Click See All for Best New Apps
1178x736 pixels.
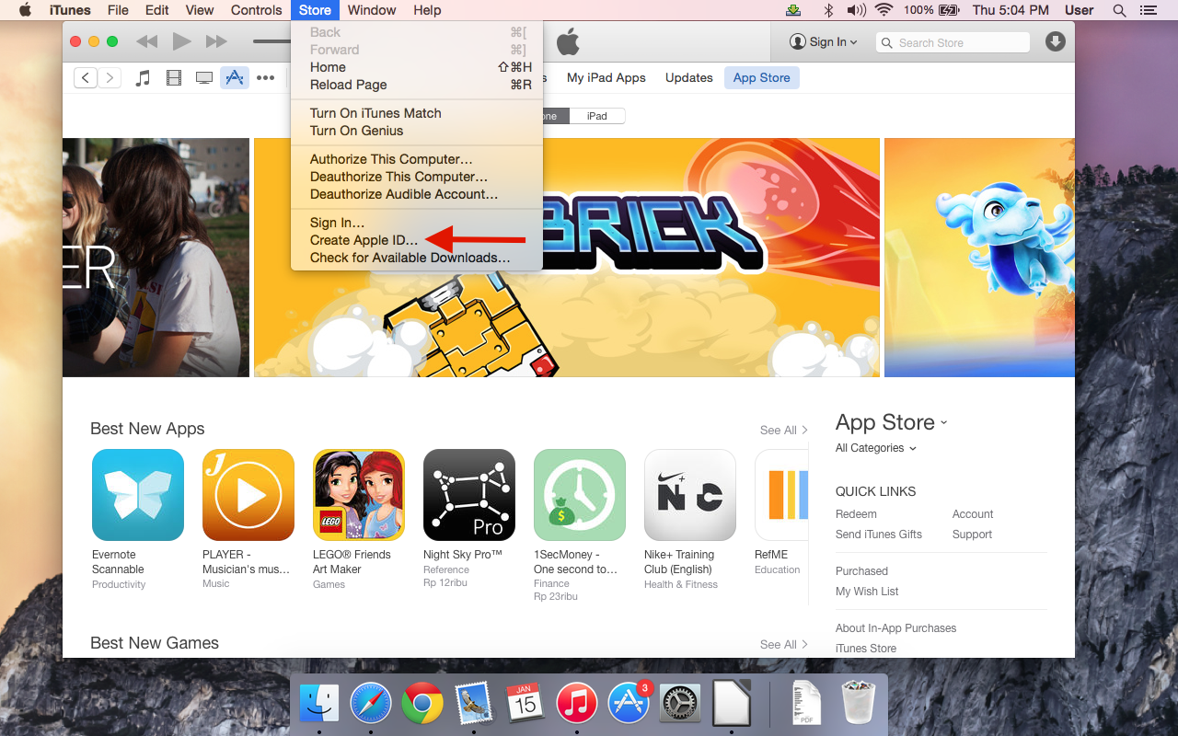click(784, 430)
